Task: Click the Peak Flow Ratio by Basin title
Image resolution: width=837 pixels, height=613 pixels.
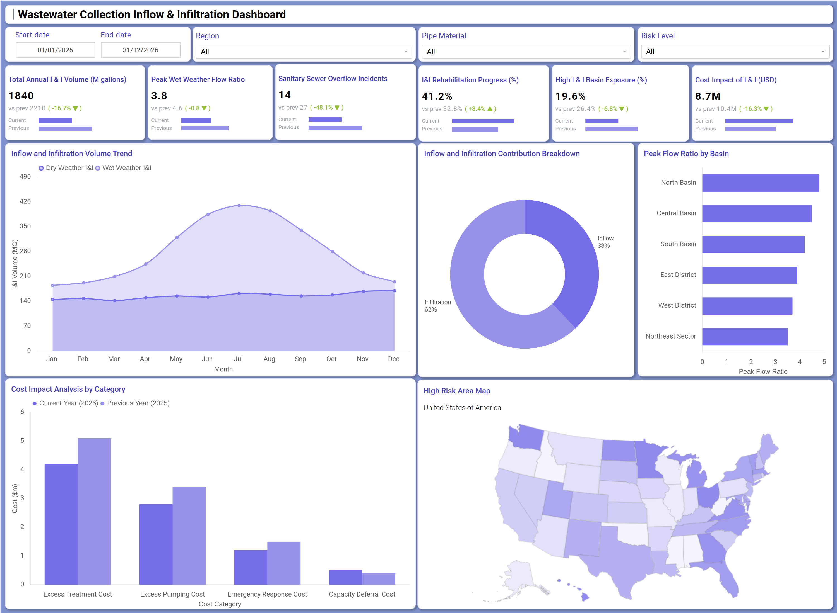Action: [x=686, y=154]
